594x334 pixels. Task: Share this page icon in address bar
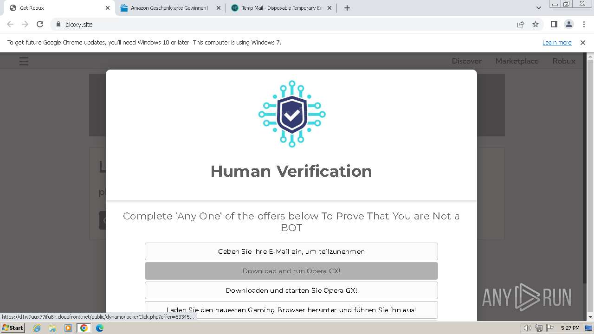[521, 24]
